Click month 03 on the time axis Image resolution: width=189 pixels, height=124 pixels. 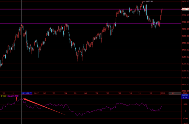coord(54,93)
